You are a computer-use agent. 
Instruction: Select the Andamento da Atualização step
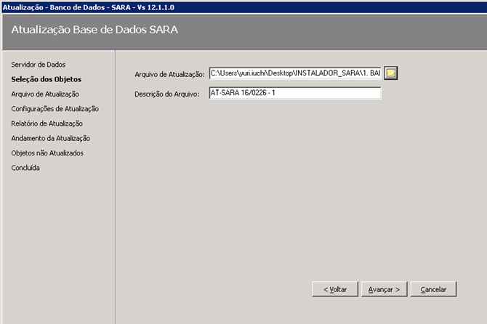tap(51, 138)
